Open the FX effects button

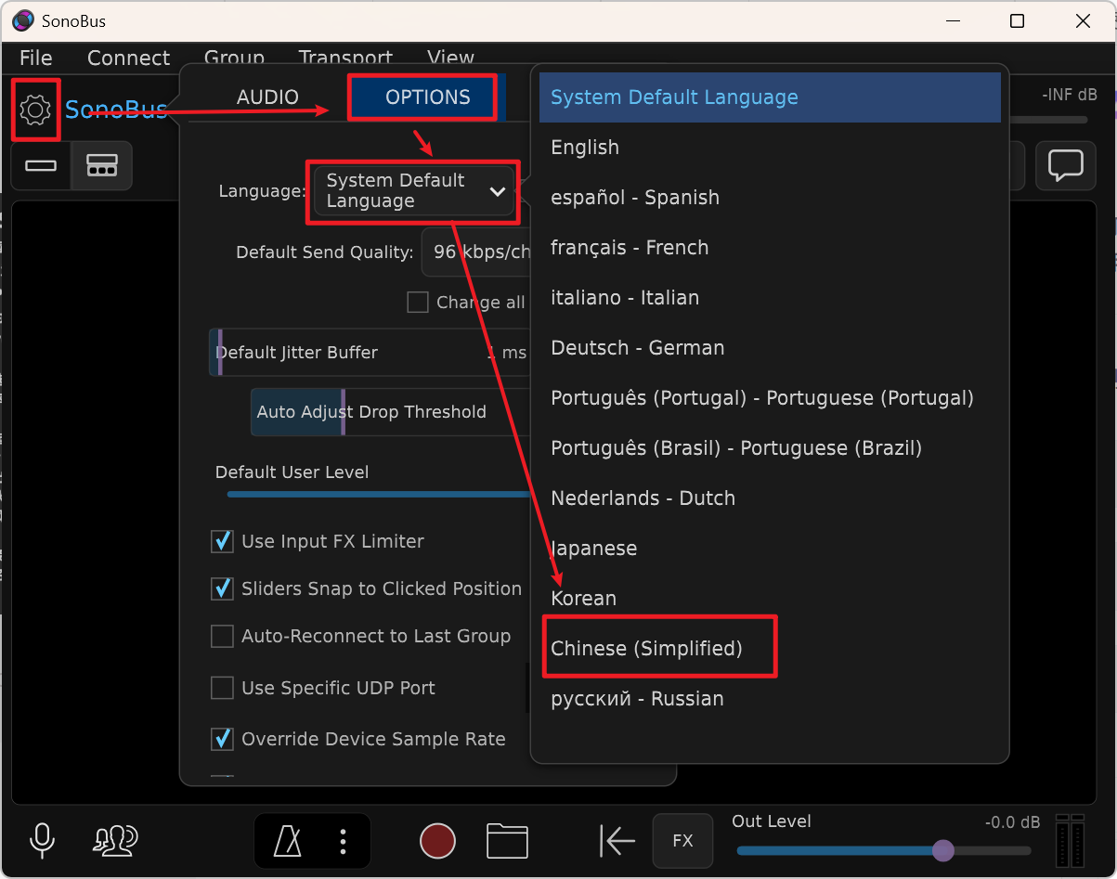click(x=682, y=841)
